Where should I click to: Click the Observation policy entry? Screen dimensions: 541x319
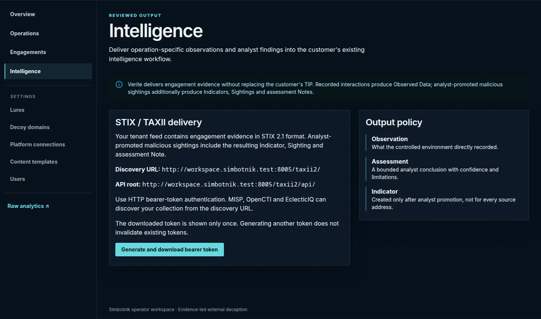pyautogui.click(x=444, y=143)
